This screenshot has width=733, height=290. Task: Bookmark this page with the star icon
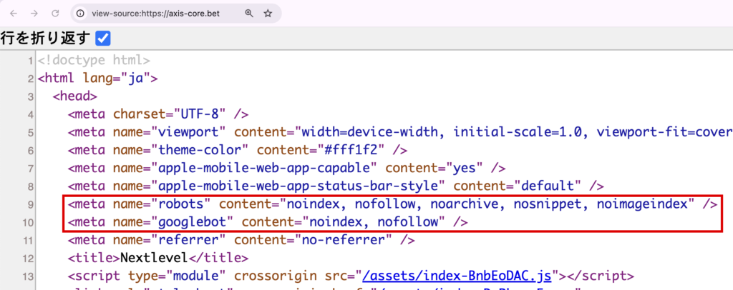click(268, 14)
